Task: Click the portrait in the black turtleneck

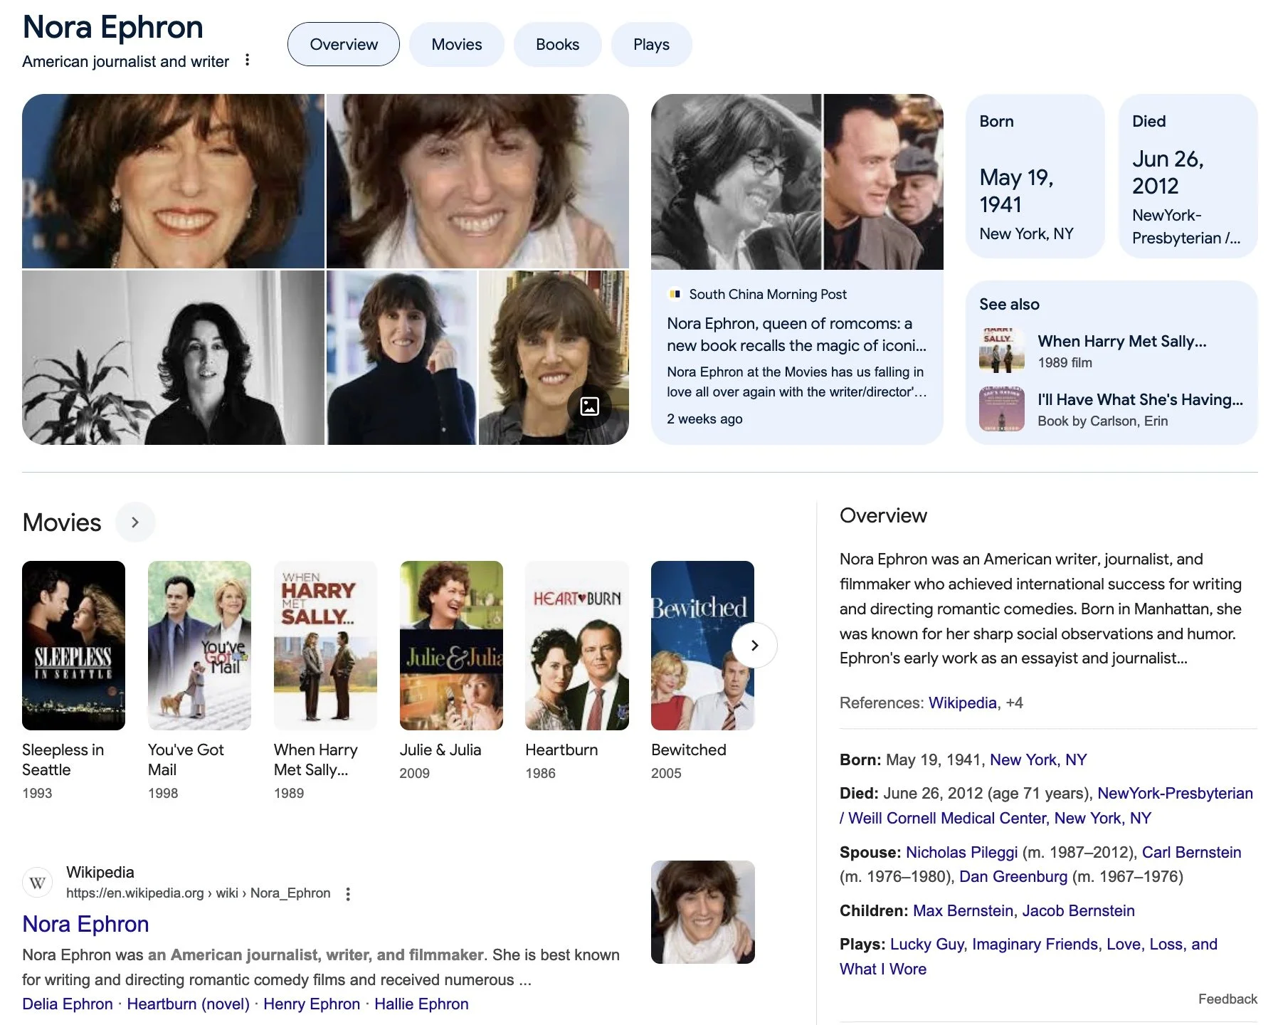Action: [x=401, y=357]
